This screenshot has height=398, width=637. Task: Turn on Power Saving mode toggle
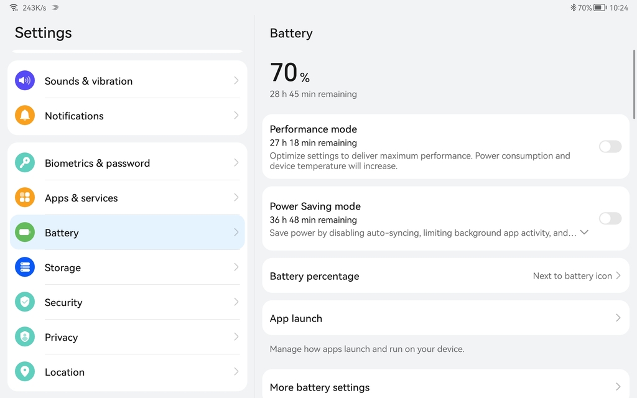tap(610, 218)
